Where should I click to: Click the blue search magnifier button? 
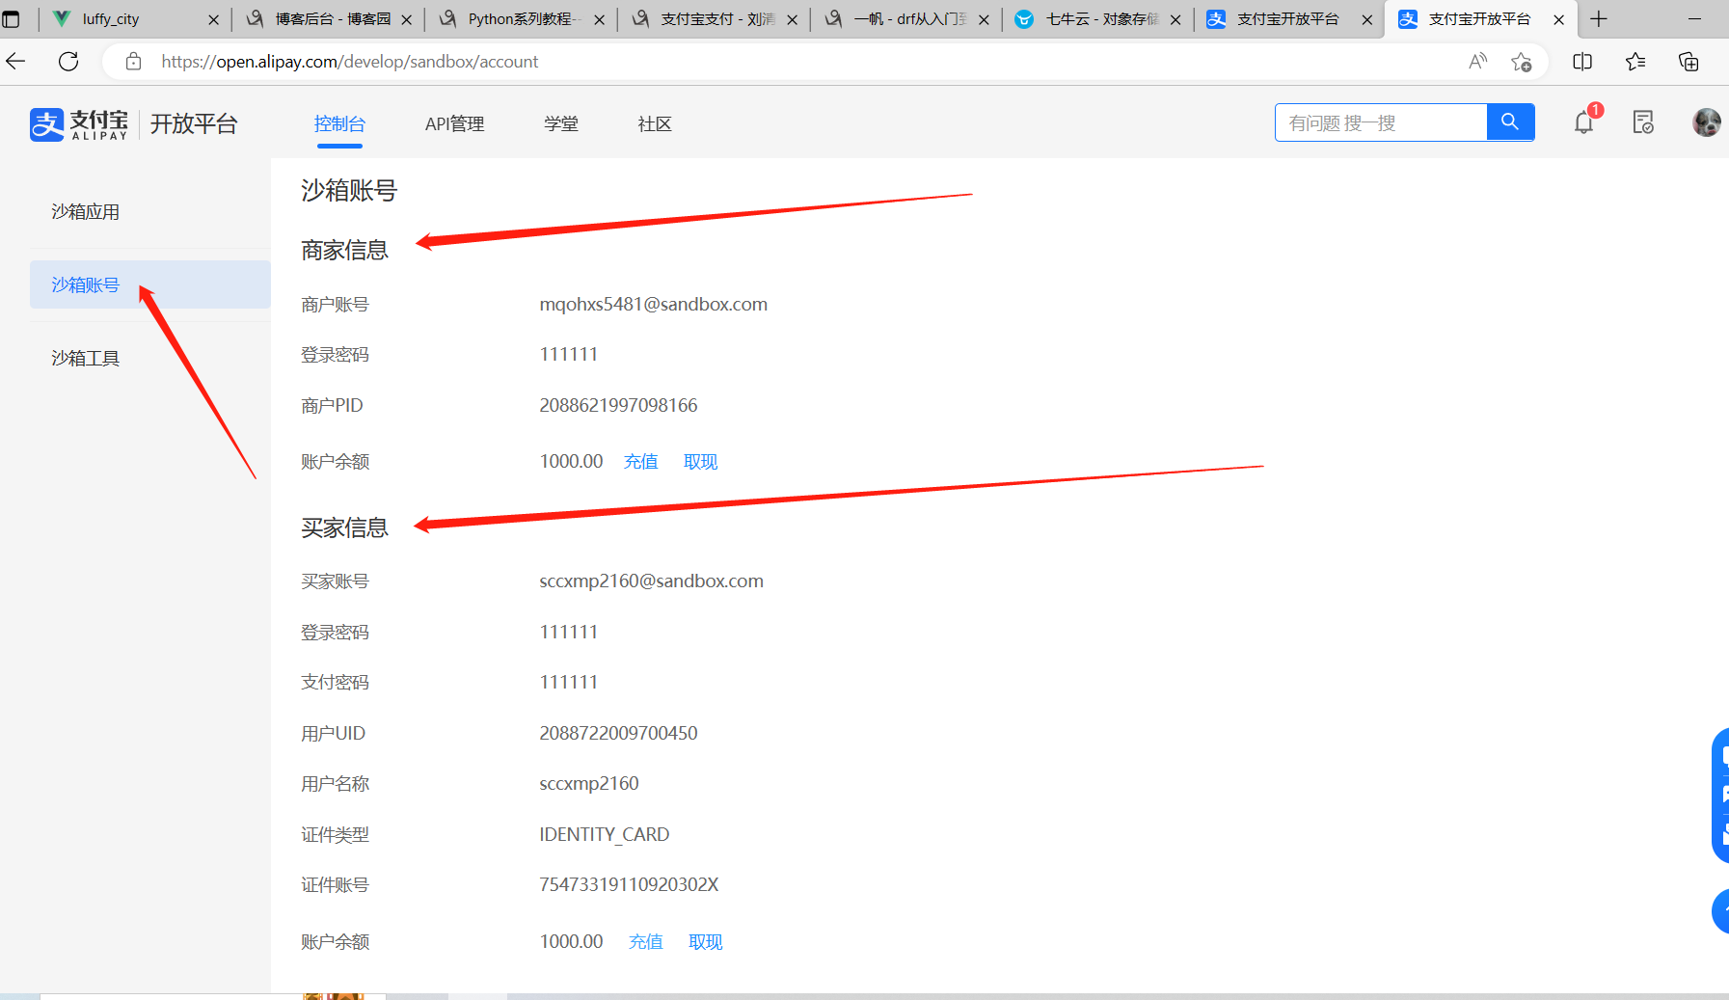click(1510, 122)
